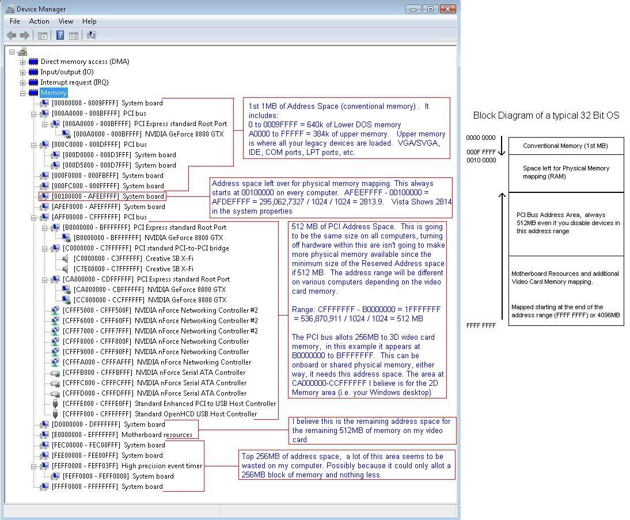
Task: Select [CC000000 - CCFFFFFF] NVIDIA GeForce 8800 GTX row
Action: click(150, 300)
